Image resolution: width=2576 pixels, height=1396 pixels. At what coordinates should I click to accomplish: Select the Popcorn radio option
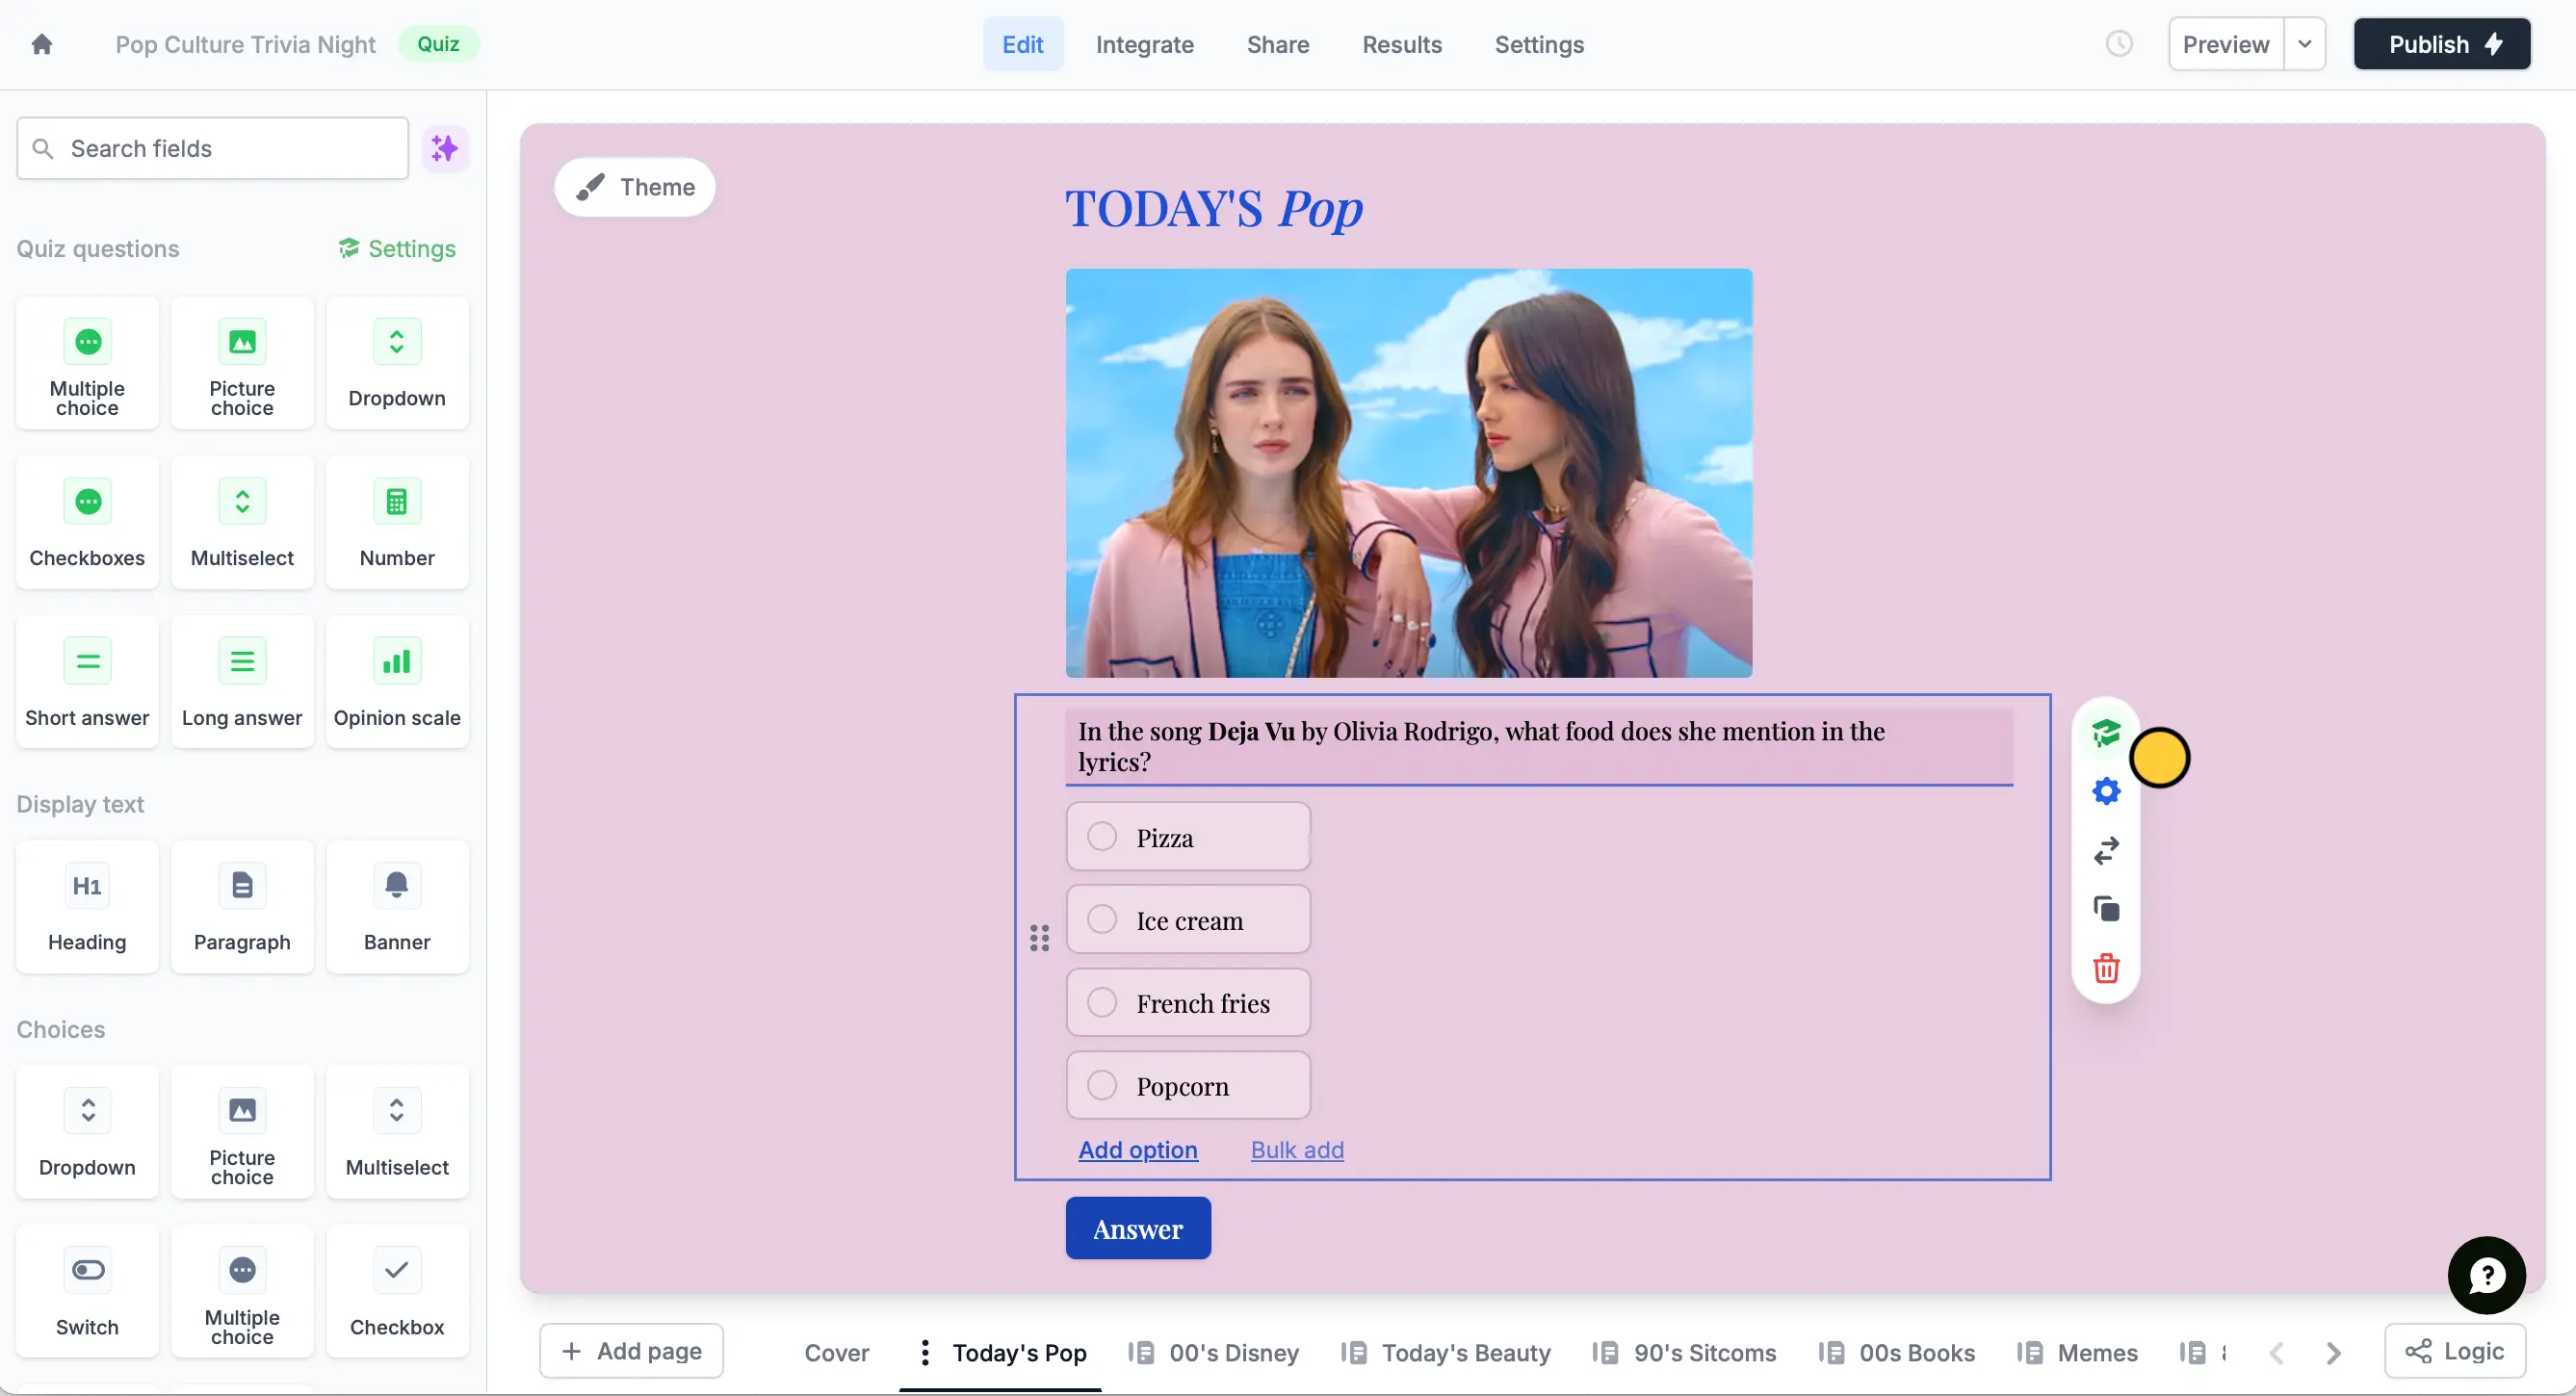[1102, 1085]
